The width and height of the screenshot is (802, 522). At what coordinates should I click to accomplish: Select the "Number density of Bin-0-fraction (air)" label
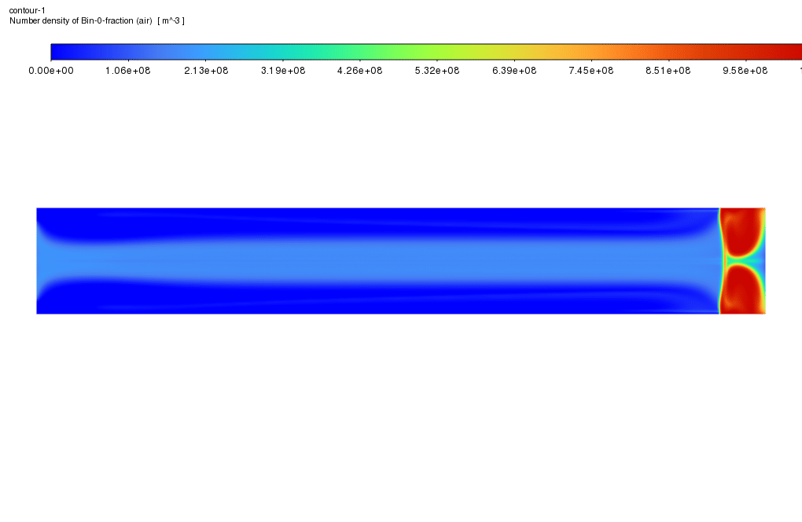pyautogui.click(x=80, y=20)
